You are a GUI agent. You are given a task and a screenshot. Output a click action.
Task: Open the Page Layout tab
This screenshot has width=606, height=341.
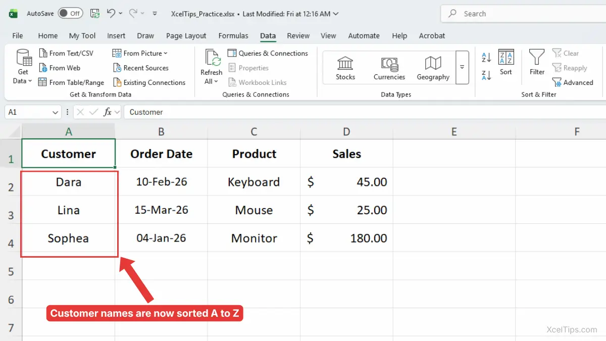(x=186, y=35)
